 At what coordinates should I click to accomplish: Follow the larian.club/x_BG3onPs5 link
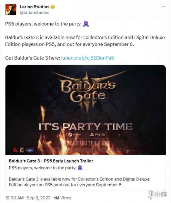(88, 58)
